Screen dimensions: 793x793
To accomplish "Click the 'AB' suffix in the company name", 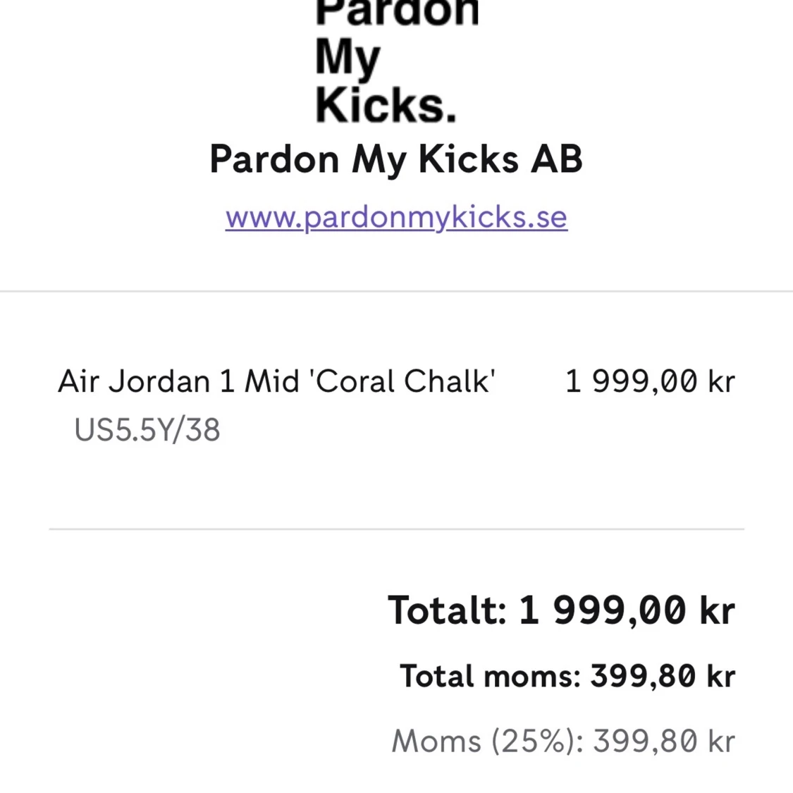I will [557, 159].
